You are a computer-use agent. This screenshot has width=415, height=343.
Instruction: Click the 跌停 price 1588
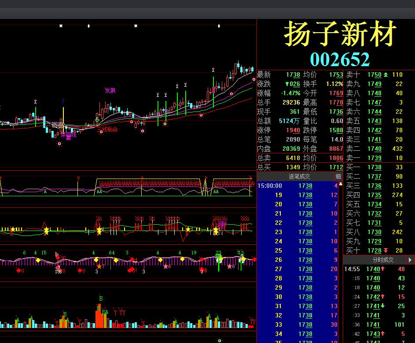(336, 130)
